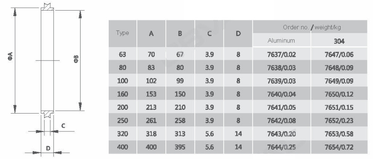Click the 395 value in column B
Image resolution: width=373 pixels, height=159 pixels.
tap(180, 147)
